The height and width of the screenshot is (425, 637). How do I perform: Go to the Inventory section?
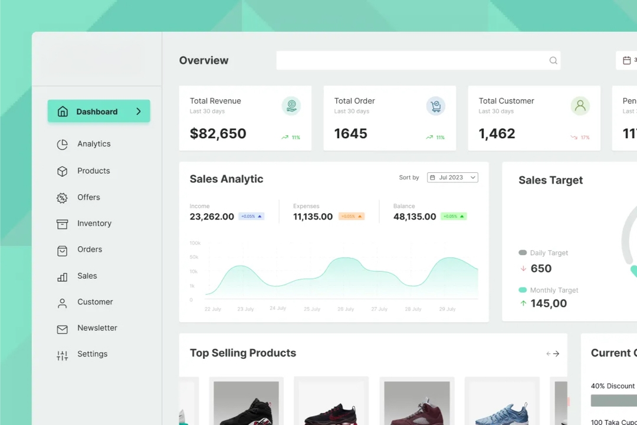click(x=94, y=223)
